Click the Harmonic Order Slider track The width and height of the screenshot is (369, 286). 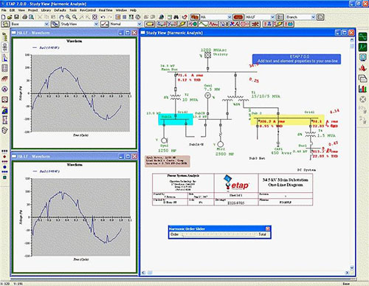coord(218,234)
